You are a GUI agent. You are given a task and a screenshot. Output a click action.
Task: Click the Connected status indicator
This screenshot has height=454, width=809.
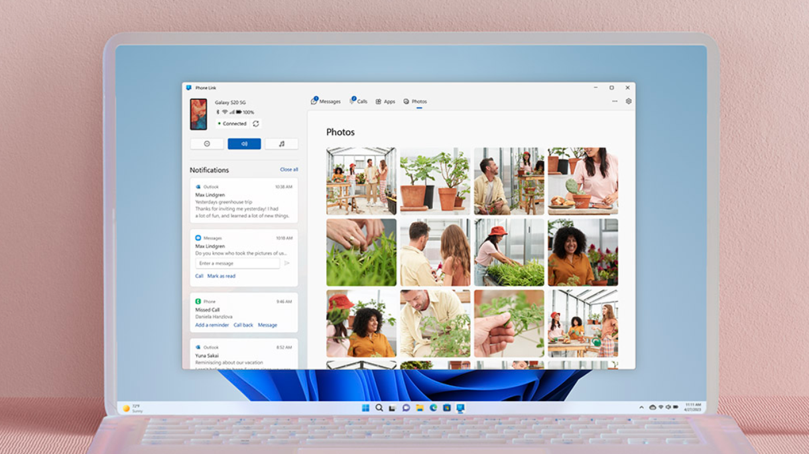[233, 124]
